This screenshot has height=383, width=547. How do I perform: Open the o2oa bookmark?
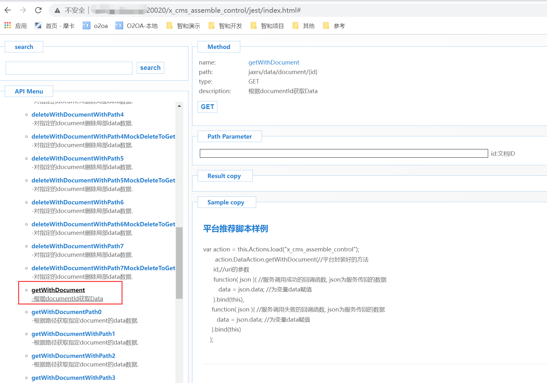[x=95, y=26]
